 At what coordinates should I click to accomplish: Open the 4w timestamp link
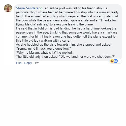pos(37,63)
